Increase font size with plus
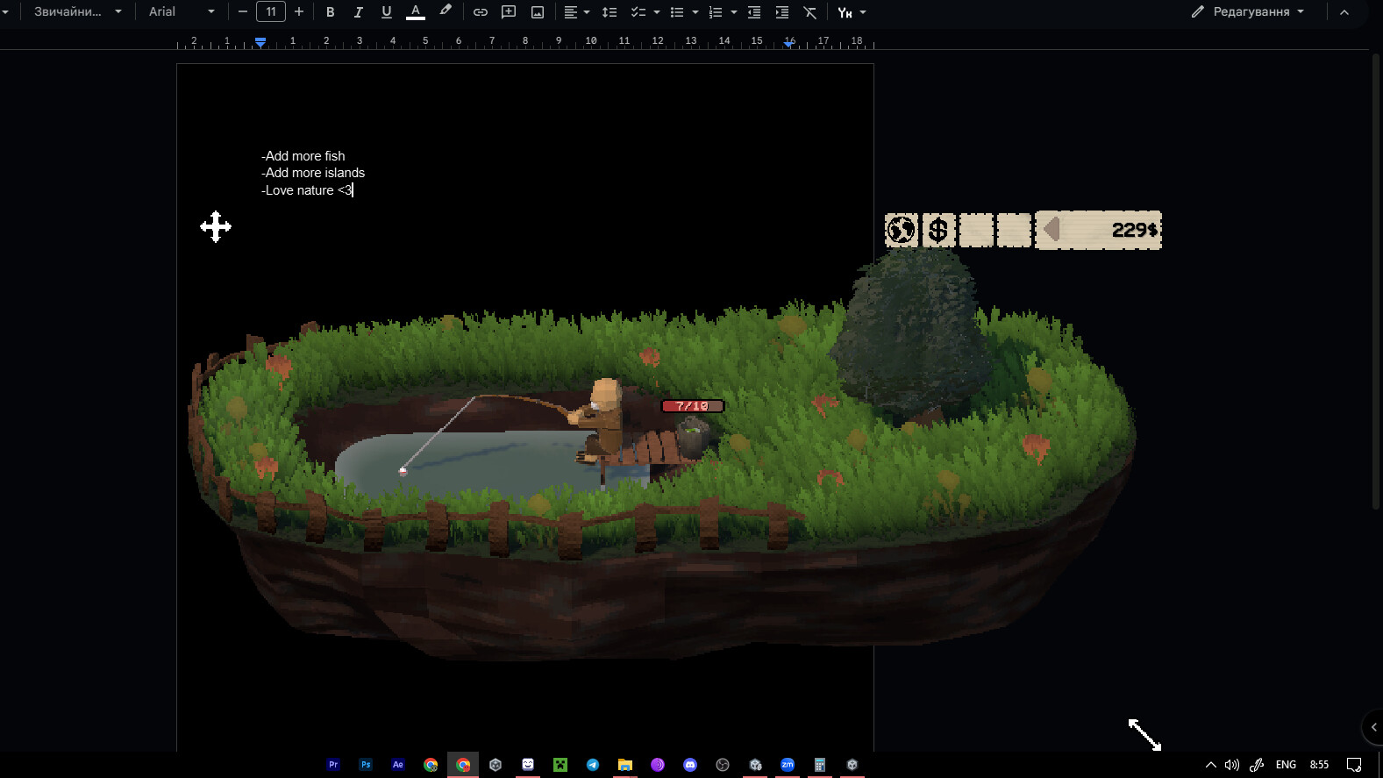Image resolution: width=1383 pixels, height=778 pixels. 299,11
